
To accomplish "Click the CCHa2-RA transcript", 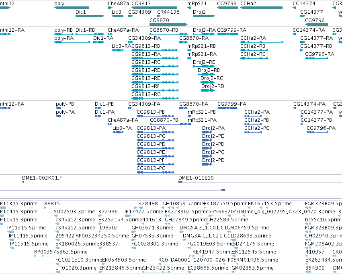I will click(262, 42).
